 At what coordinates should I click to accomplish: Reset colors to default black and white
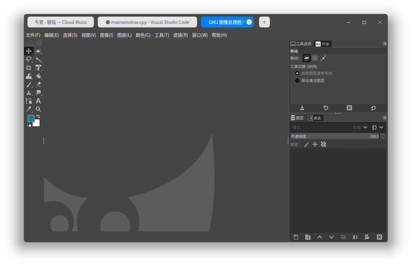(x=29, y=125)
